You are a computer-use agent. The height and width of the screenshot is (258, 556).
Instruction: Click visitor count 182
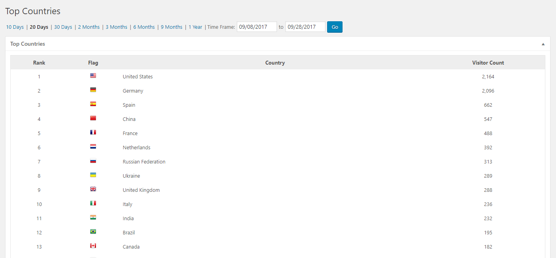pos(488,247)
